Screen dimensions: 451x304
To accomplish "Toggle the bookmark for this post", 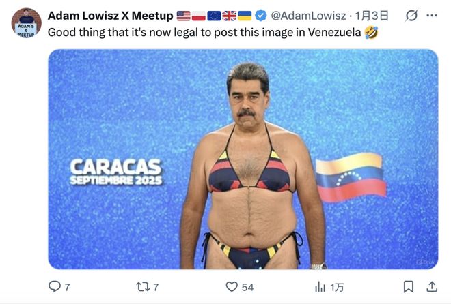I will (409, 286).
